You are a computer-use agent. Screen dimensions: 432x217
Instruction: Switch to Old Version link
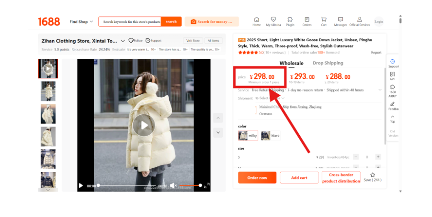pyautogui.click(x=393, y=133)
